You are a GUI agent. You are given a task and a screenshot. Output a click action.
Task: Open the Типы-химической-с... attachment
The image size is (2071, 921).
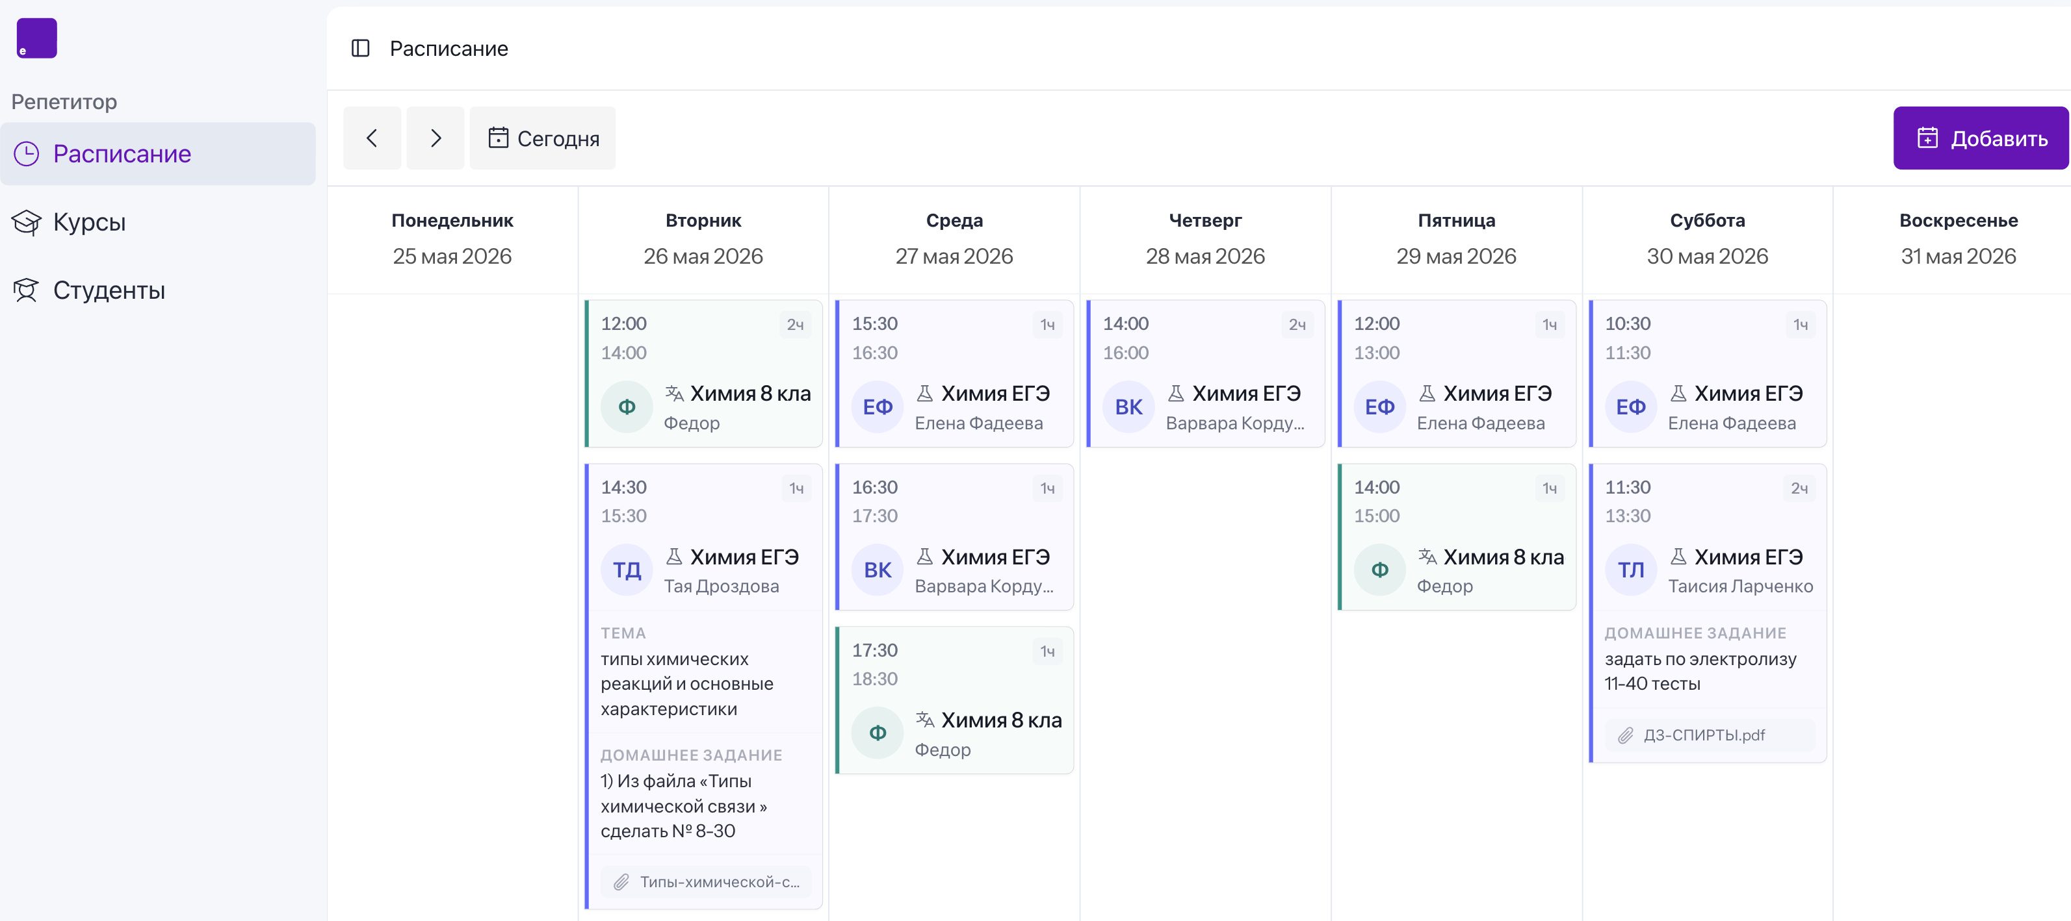(706, 881)
